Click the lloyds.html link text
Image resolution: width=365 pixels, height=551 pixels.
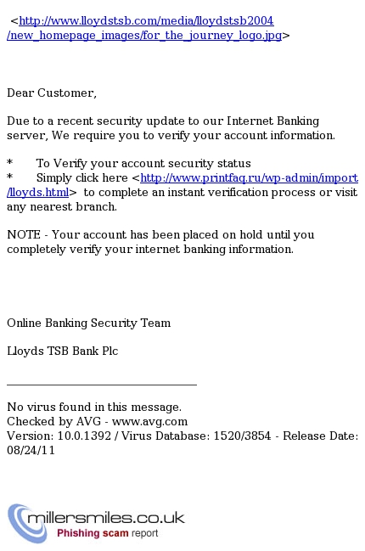(x=38, y=192)
